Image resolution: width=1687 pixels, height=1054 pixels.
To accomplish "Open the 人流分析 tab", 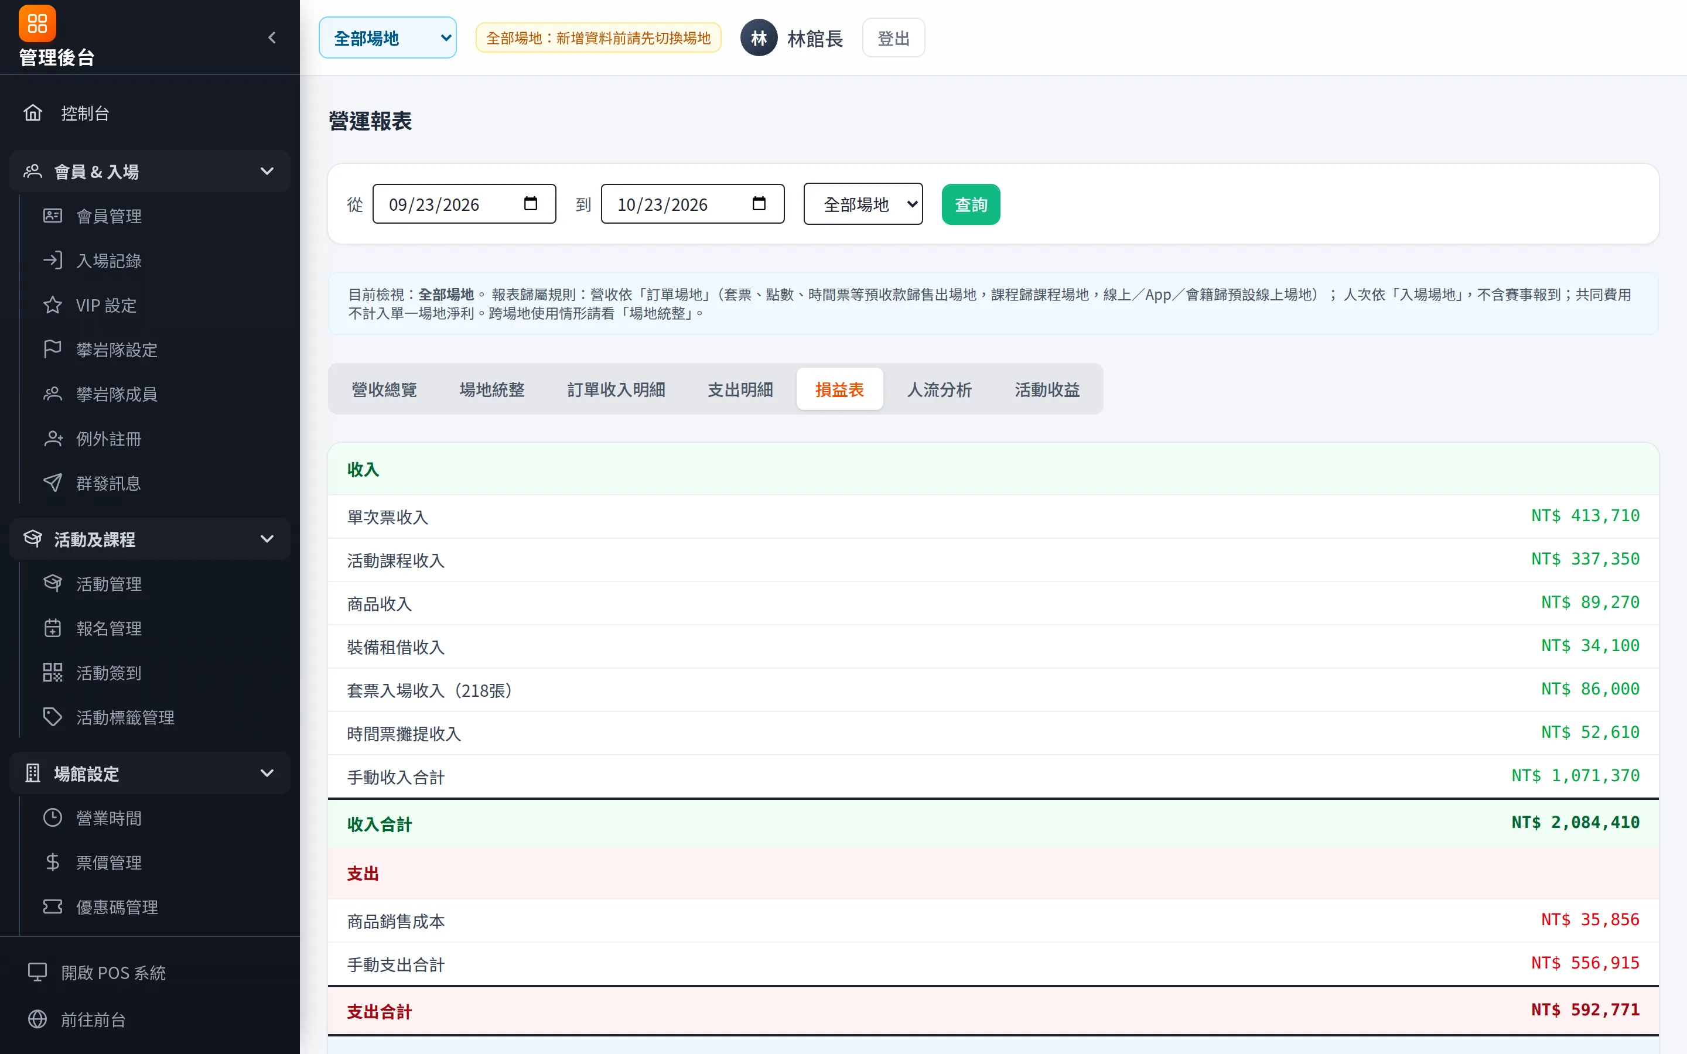I will pyautogui.click(x=939, y=389).
